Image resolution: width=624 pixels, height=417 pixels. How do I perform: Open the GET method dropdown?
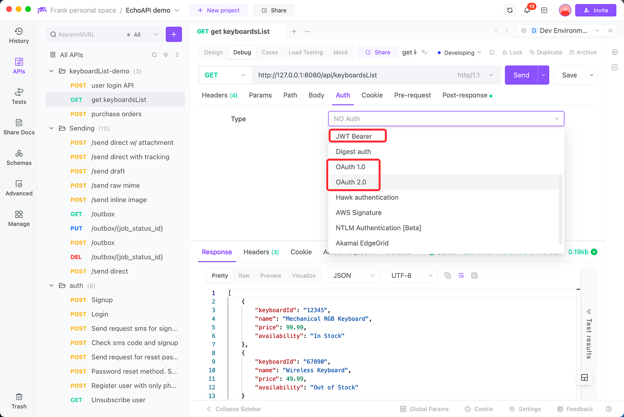[x=225, y=74]
